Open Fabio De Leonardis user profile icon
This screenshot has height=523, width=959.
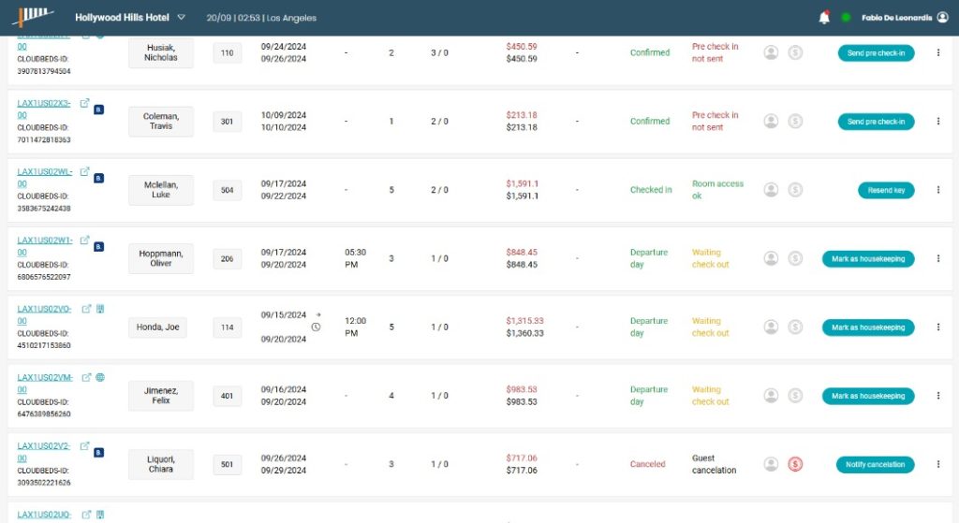[942, 17]
